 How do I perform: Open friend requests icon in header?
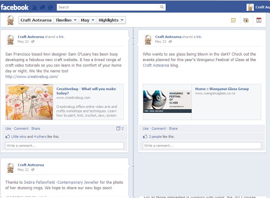click(x=35, y=8)
